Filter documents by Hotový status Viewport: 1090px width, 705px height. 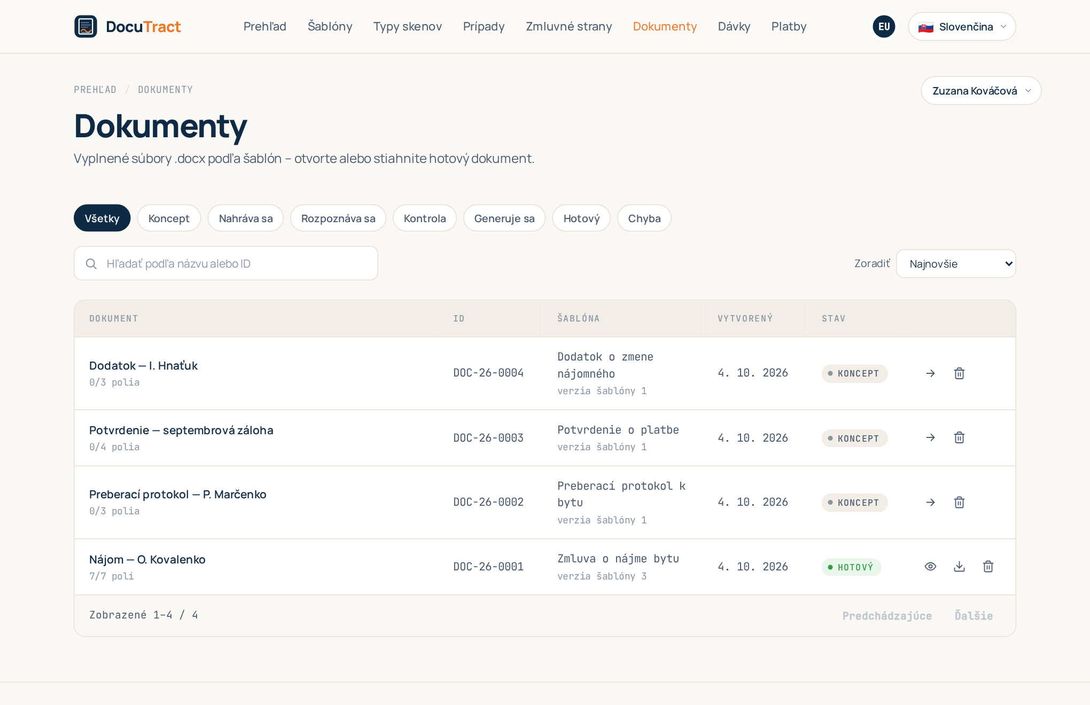point(581,218)
